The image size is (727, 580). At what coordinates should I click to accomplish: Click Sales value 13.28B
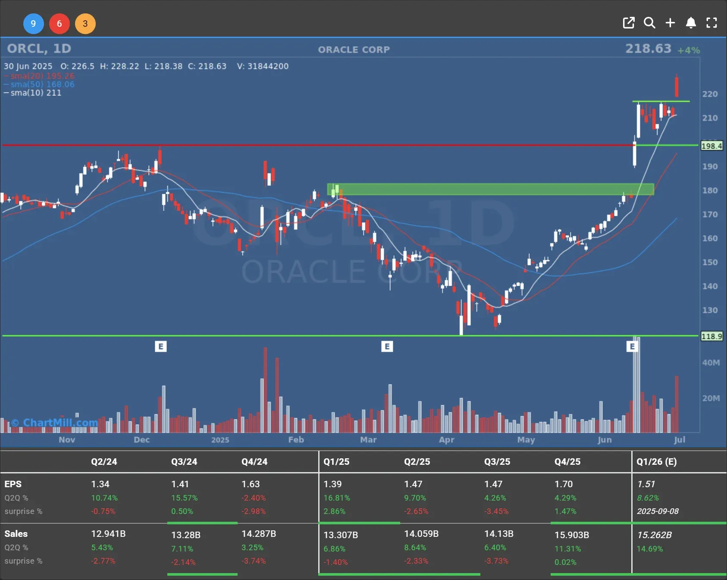(186, 535)
